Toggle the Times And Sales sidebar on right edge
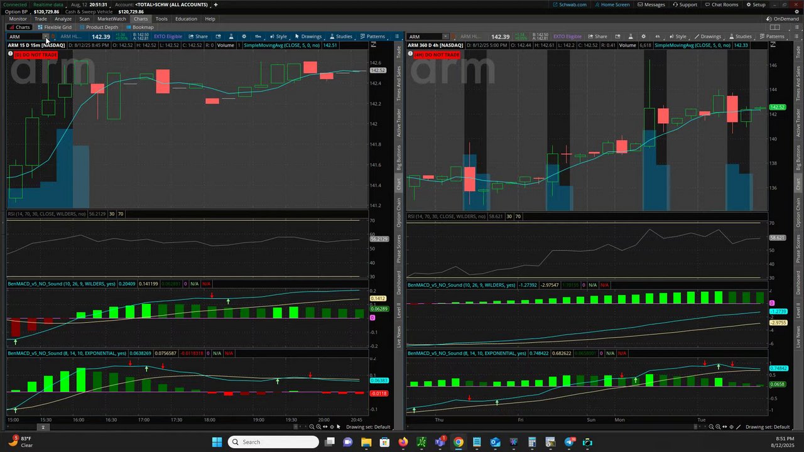 click(798, 83)
